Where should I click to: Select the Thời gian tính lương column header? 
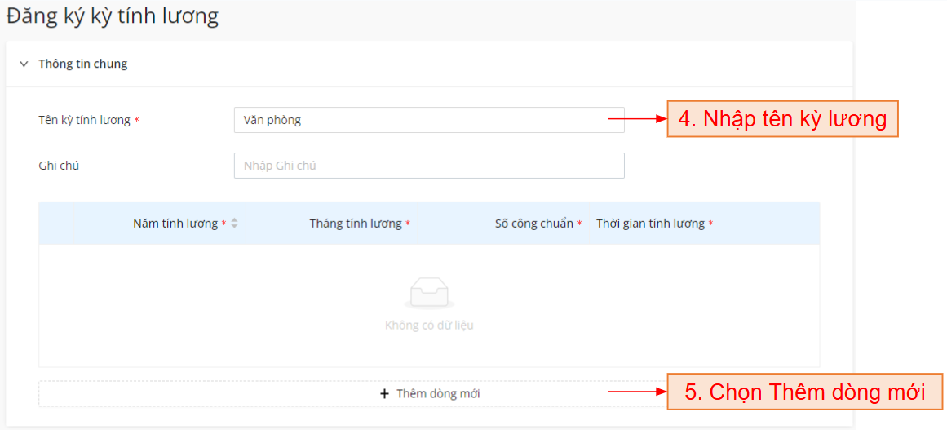[x=650, y=224]
